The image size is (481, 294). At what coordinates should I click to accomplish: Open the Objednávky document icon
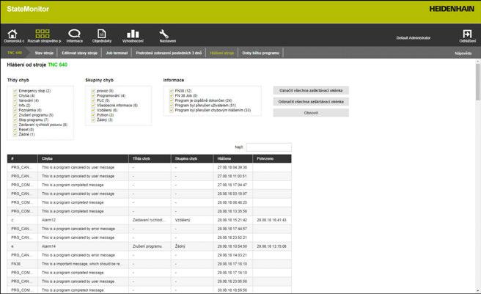(x=101, y=34)
